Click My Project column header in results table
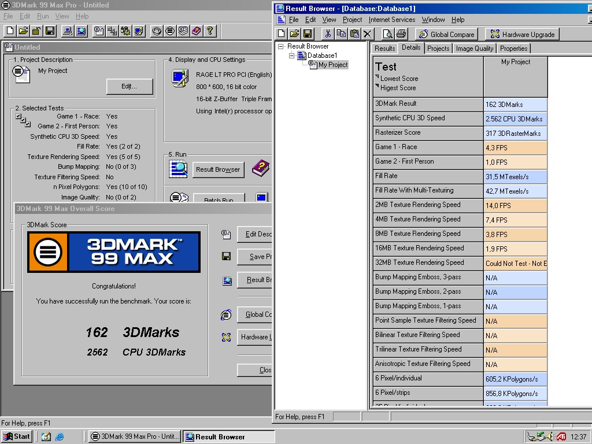The image size is (592, 444). pyautogui.click(x=516, y=77)
